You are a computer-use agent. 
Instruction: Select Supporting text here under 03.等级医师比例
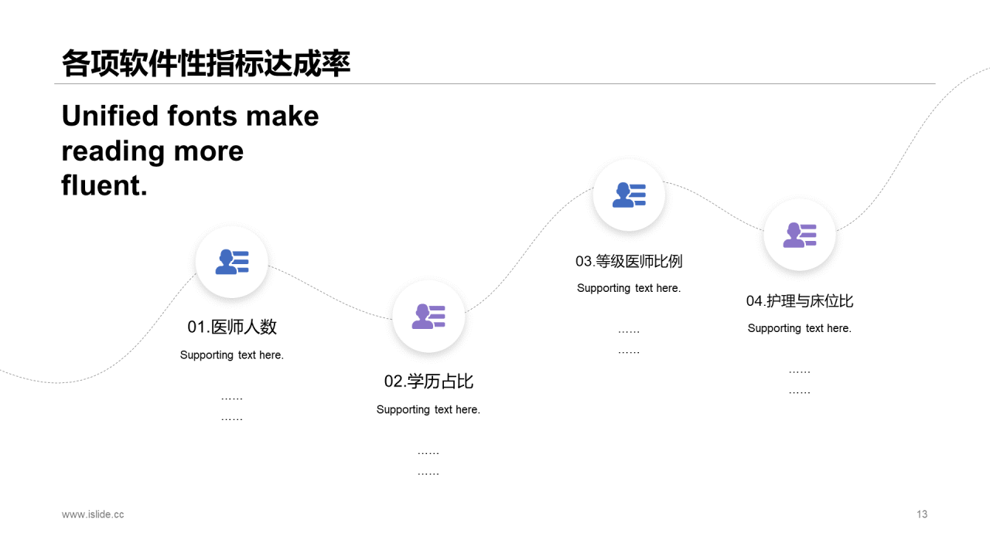tap(629, 288)
